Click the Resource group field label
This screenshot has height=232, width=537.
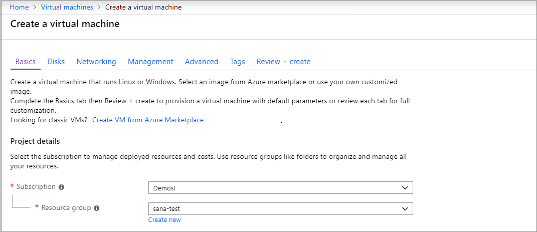[66, 207]
